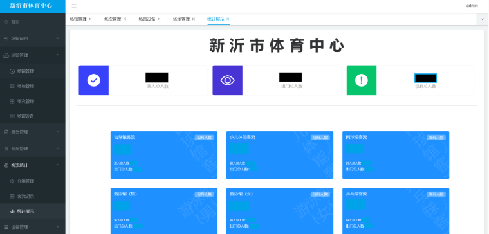Screen dimensions: 489x234
Task: Click the admin user label
Action: click(472, 6)
